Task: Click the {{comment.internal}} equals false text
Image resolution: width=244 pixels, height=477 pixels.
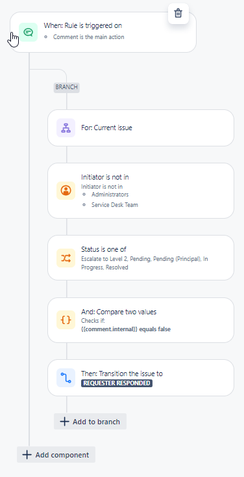Action: click(126, 329)
